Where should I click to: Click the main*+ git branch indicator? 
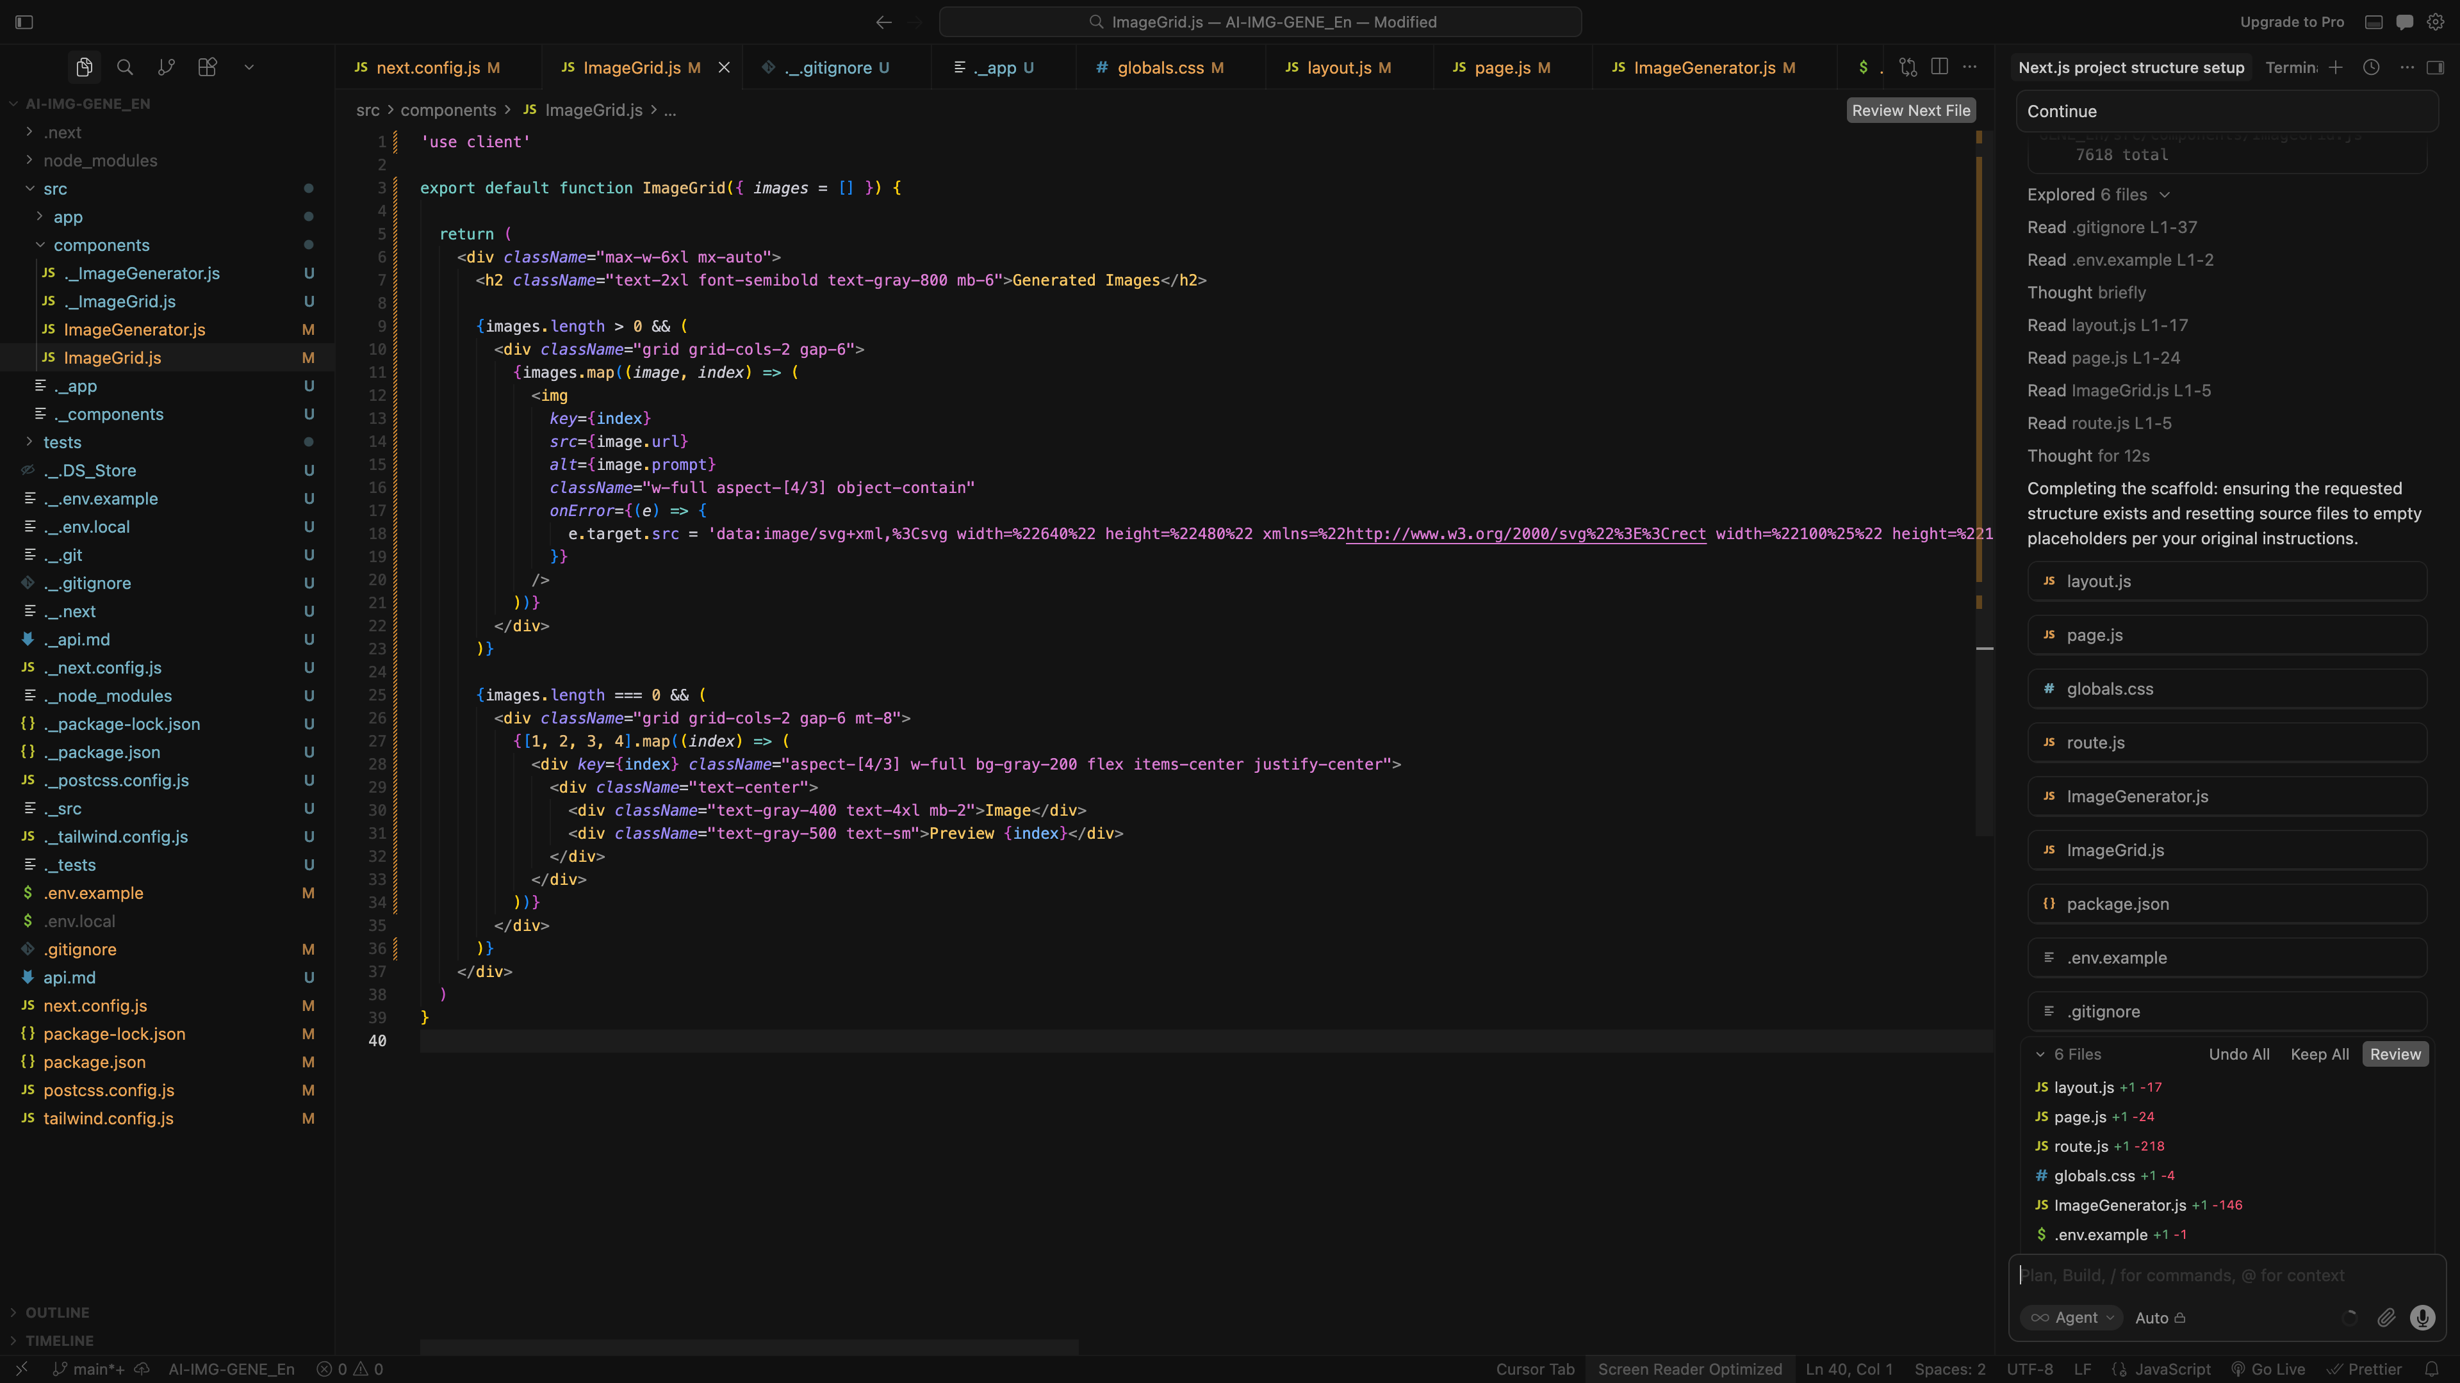[x=89, y=1369]
